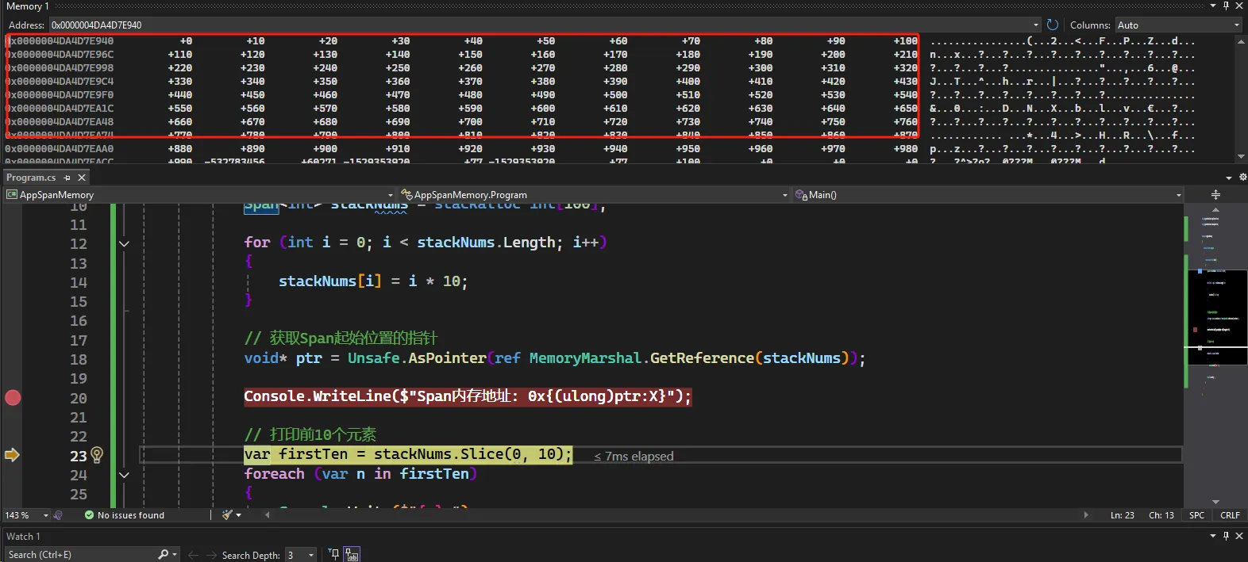Open the Columns Auto dropdown
The height and width of the screenshot is (562, 1248).
(1178, 25)
